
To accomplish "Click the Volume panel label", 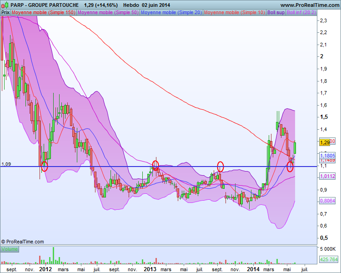I will point(10,249).
